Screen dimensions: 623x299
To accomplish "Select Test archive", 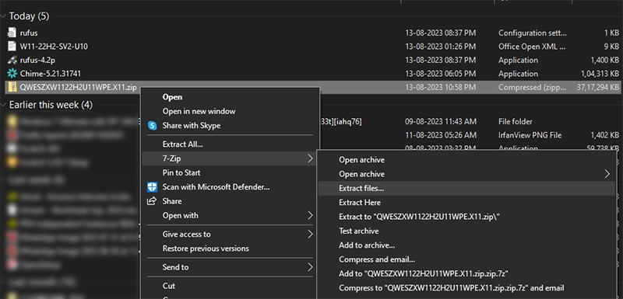I will point(359,231).
